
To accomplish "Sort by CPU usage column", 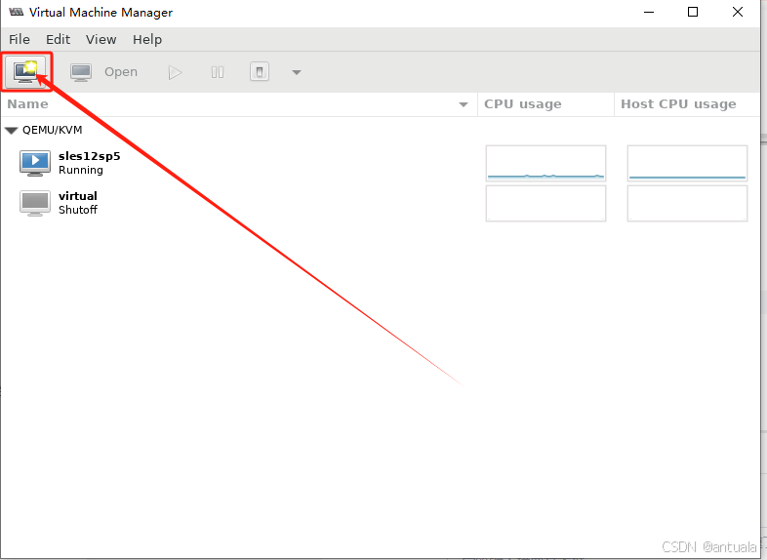I will pos(545,104).
